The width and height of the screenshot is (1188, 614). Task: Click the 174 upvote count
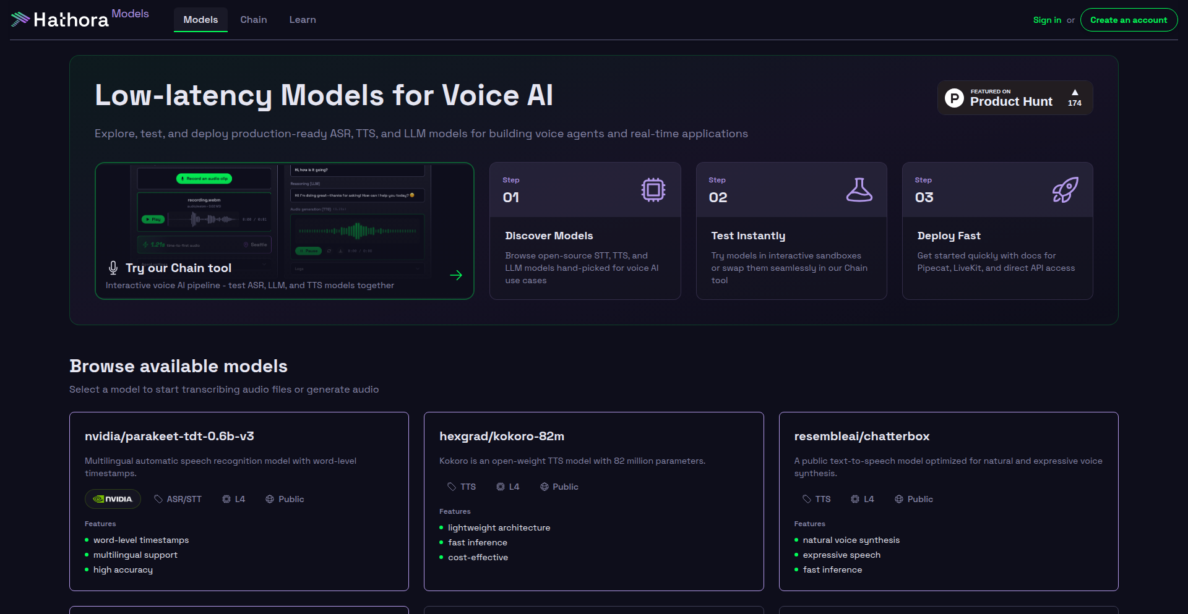(1075, 103)
